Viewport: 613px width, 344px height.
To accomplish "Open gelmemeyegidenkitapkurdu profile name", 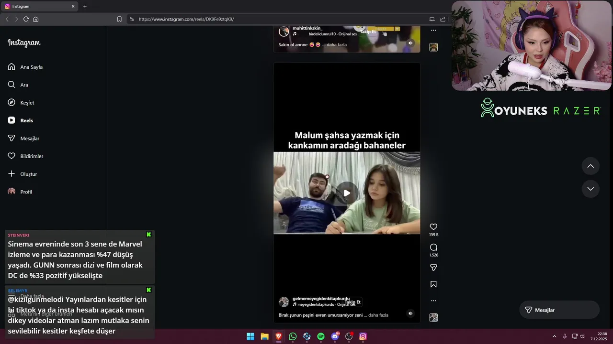I will [x=321, y=299].
